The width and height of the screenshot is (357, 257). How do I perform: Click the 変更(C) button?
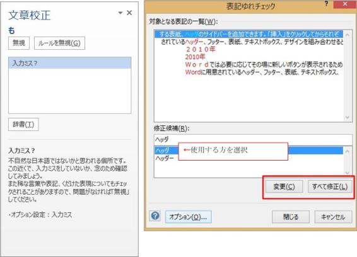(284, 186)
